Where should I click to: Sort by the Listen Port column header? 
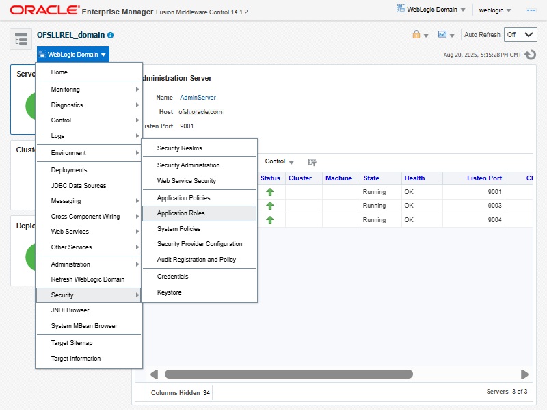pyautogui.click(x=484, y=178)
